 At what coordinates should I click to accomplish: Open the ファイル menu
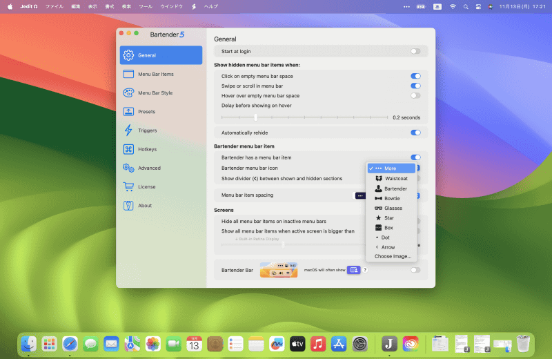pyautogui.click(x=55, y=6)
